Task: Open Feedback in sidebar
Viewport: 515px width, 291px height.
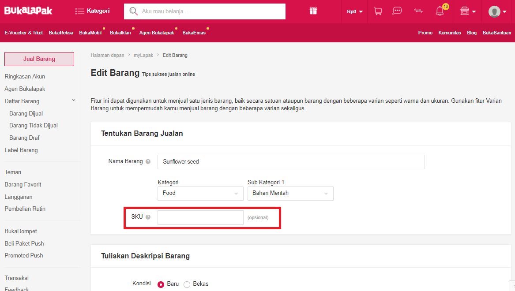Action: (x=17, y=289)
